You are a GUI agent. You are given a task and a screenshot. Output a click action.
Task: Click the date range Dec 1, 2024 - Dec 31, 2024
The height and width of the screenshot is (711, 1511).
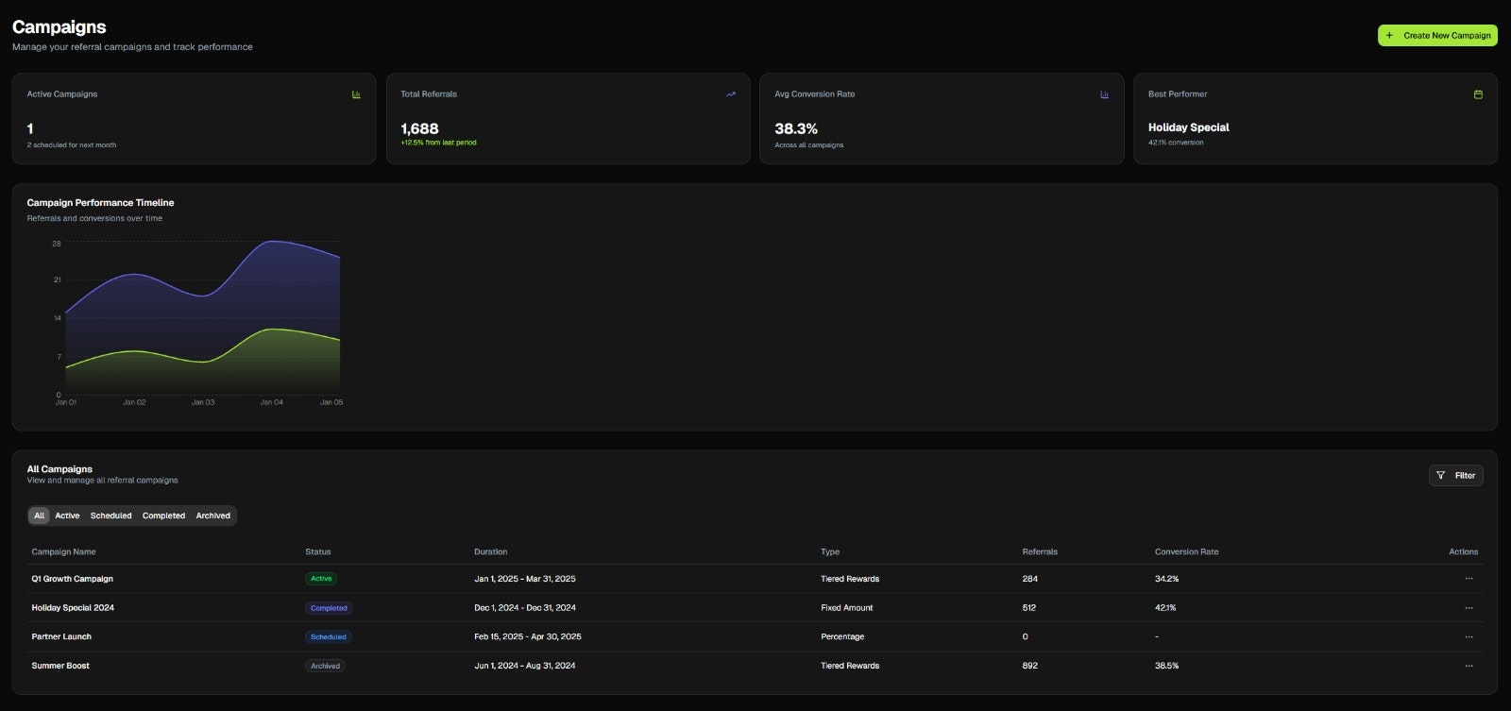(525, 608)
